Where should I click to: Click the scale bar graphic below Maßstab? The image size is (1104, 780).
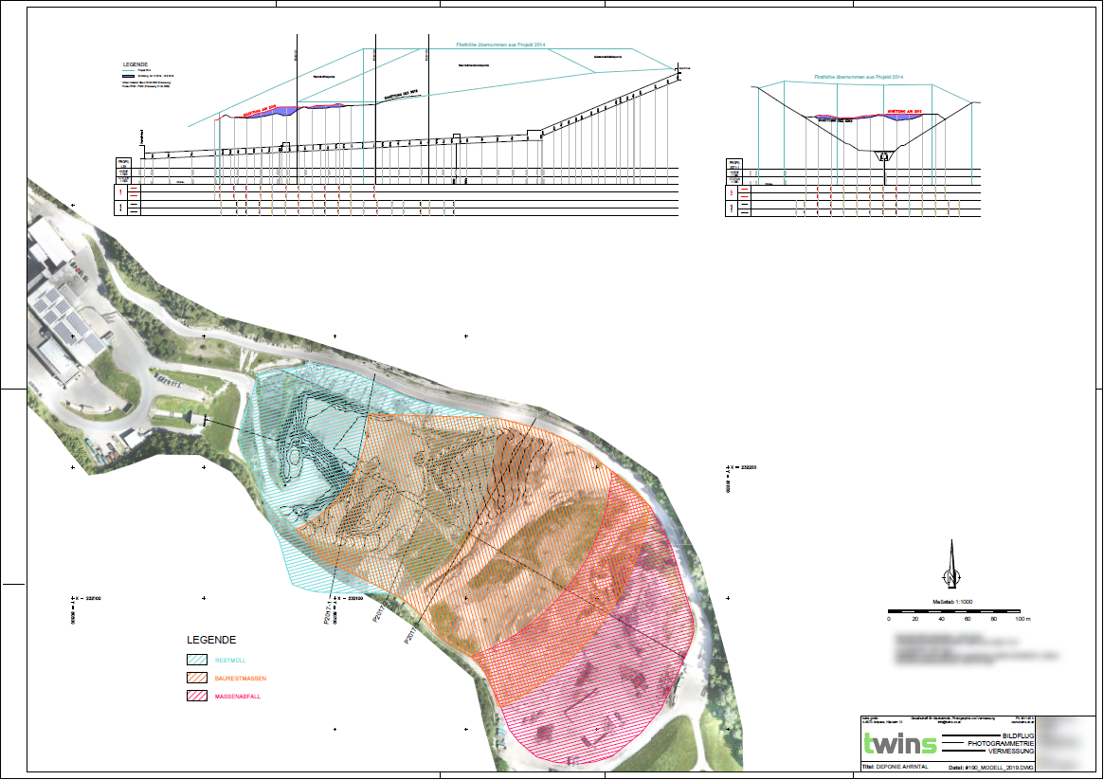pyautogui.click(x=955, y=609)
